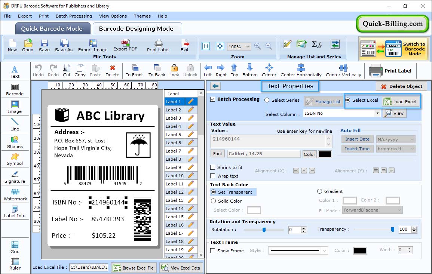Image resolution: width=432 pixels, height=274 pixels.
Task: Choose the Image tool in sidebar
Action: 15,107
